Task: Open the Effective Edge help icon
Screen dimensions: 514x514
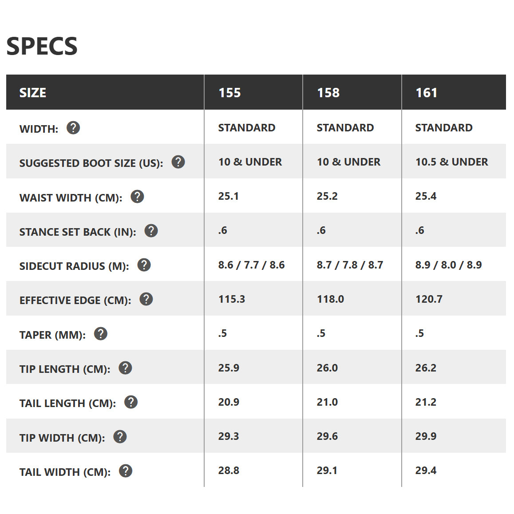Action: pos(146,299)
